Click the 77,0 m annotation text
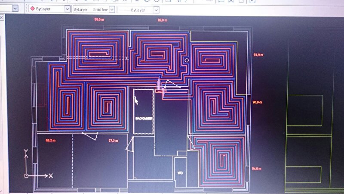Image resolution: width=344 pixels, height=194 pixels. pyautogui.click(x=113, y=141)
